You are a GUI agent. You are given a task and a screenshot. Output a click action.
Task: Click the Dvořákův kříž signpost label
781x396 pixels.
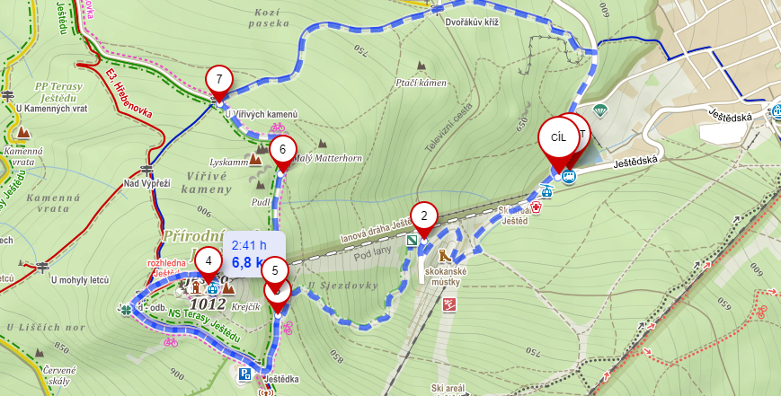pos(473,22)
